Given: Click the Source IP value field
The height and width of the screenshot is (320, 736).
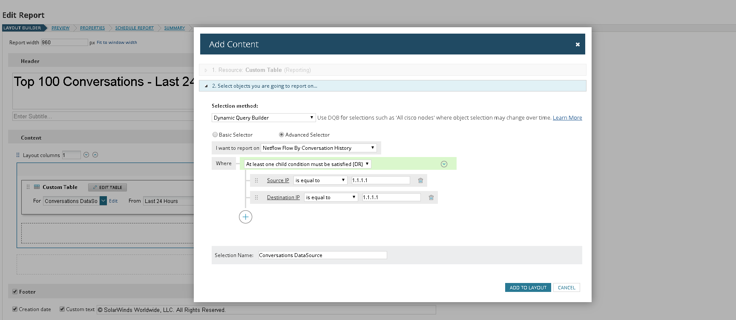Looking at the screenshot, I should (x=381, y=180).
